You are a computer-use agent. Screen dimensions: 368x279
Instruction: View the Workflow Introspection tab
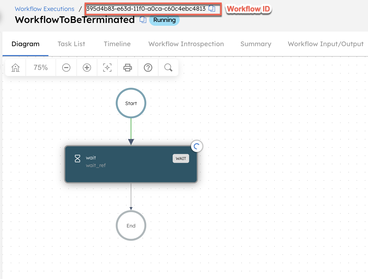point(186,44)
